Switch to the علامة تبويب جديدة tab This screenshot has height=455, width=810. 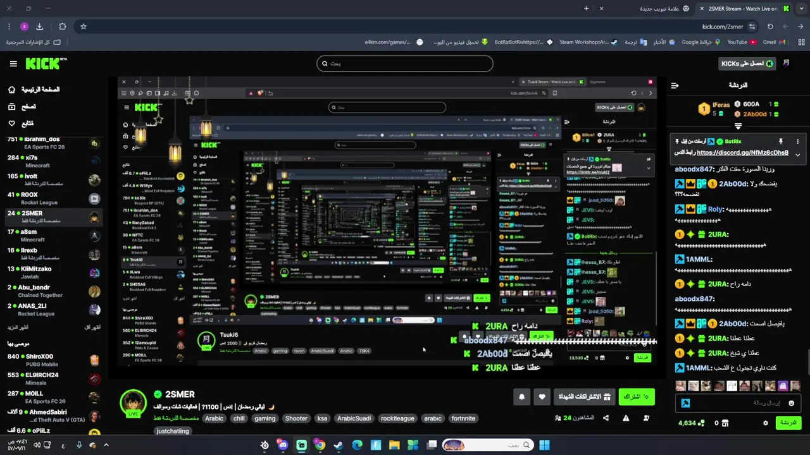pyautogui.click(x=644, y=8)
